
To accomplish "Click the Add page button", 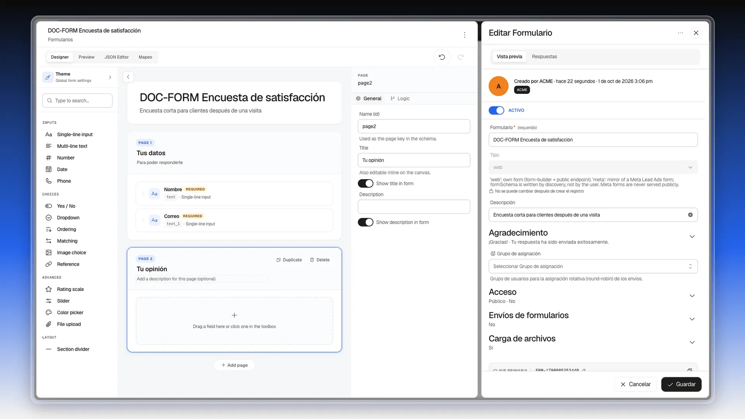I will point(234,365).
